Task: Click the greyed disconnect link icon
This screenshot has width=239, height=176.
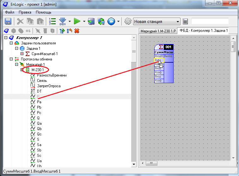Action: 38,31
